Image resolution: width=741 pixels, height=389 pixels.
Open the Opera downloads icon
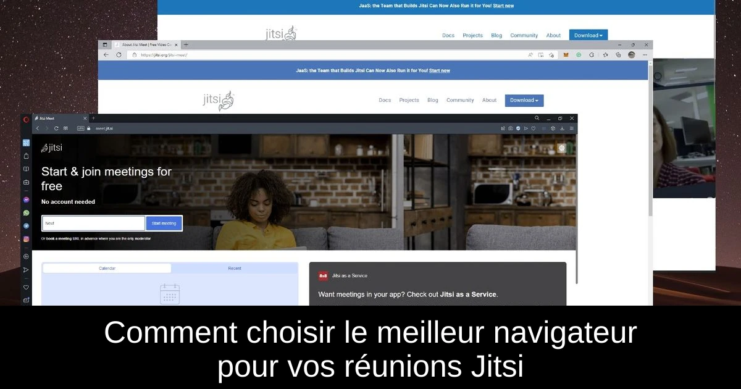[562, 128]
